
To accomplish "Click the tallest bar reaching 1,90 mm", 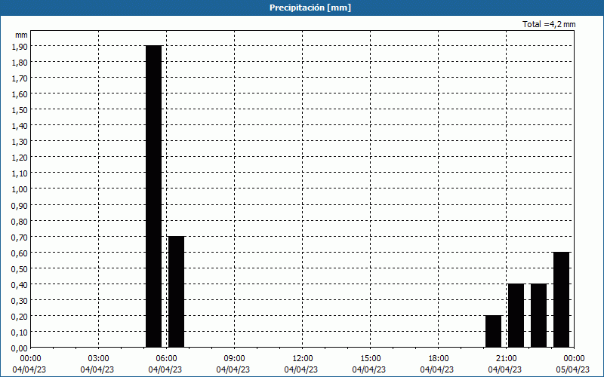I will (154, 196).
